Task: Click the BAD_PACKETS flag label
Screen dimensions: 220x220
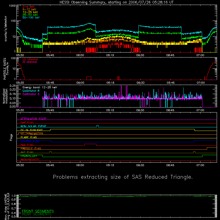Action: pyautogui.click(x=30, y=159)
